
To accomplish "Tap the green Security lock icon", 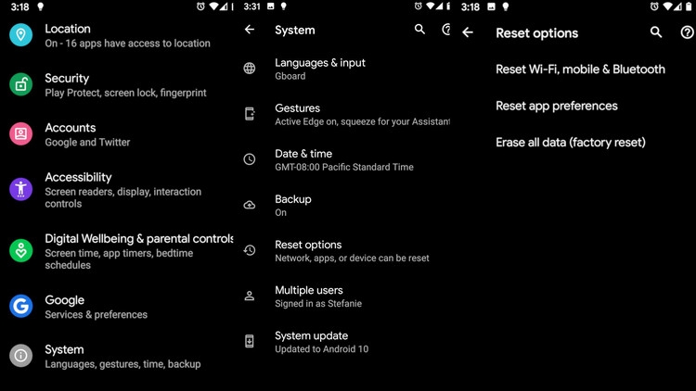I will [x=20, y=84].
